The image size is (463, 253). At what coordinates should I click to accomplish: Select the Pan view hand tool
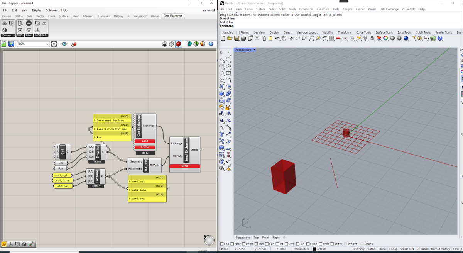tap(284, 38)
